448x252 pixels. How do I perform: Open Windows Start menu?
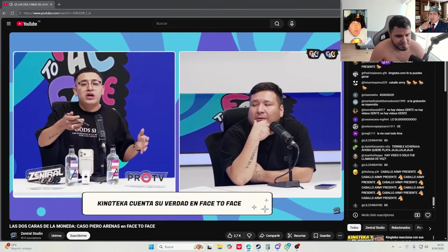[151, 247]
